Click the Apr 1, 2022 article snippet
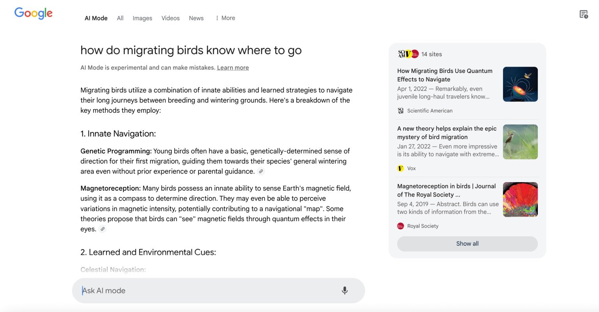599x312 pixels. [443, 93]
